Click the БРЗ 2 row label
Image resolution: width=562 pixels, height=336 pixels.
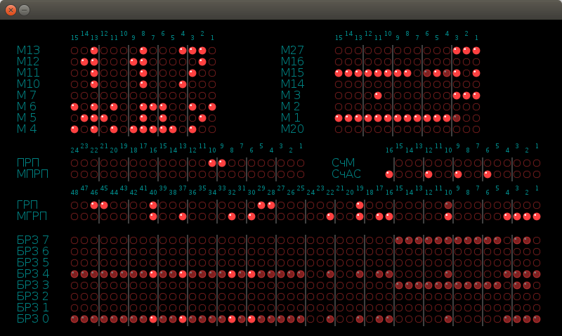[33, 296]
